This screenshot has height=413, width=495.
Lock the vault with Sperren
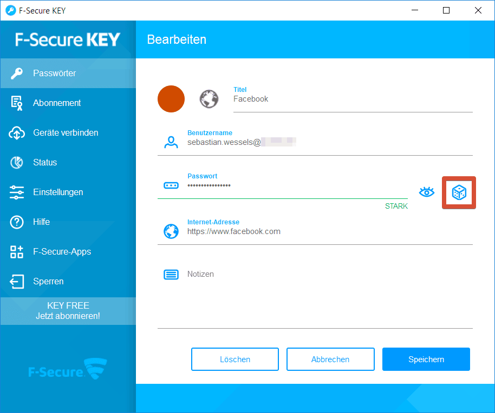(68, 281)
